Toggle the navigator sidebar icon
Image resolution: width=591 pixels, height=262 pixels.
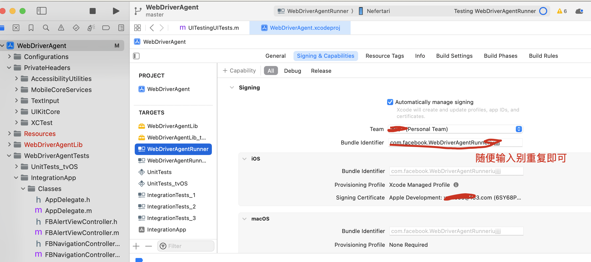pos(42,11)
